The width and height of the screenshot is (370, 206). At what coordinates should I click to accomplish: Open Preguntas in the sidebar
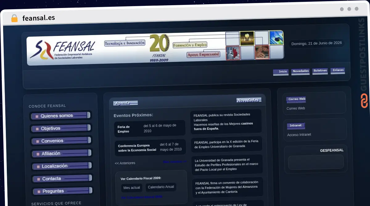63,191
